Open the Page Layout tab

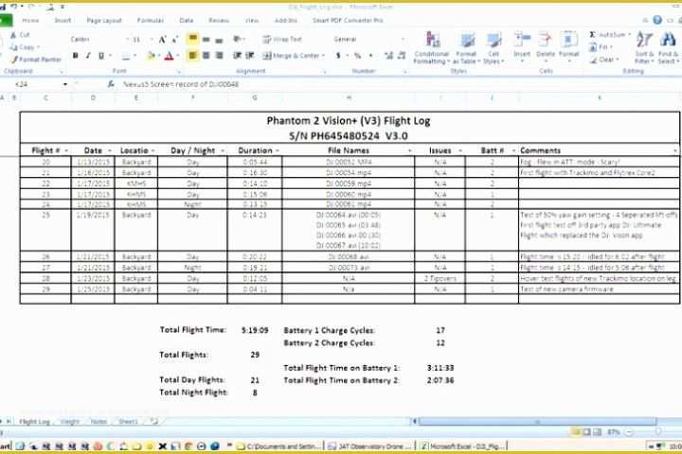pyautogui.click(x=104, y=21)
